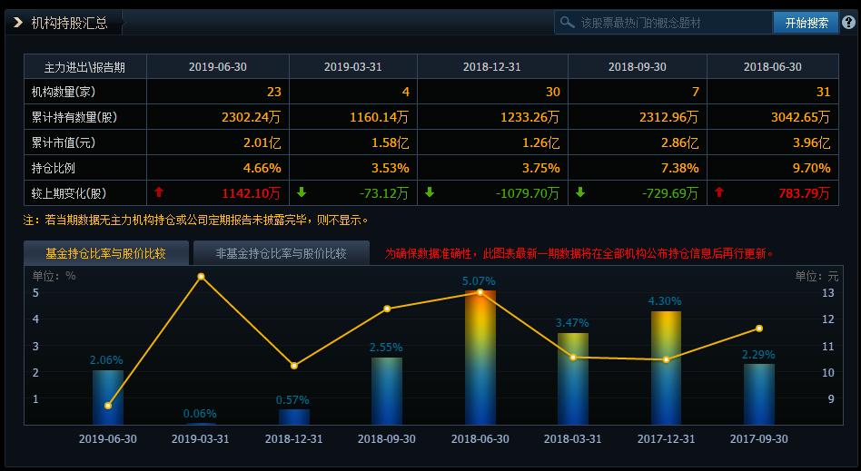Click green down arrow next to -73.12万
861x471 pixels.
pos(302,192)
